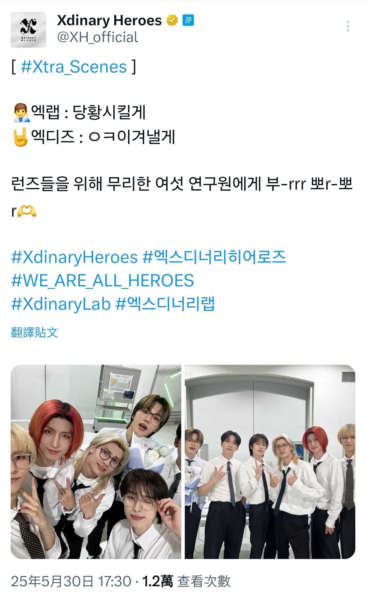Tap the Korean #엑스디너리히어로즈 hashtag

(214, 257)
